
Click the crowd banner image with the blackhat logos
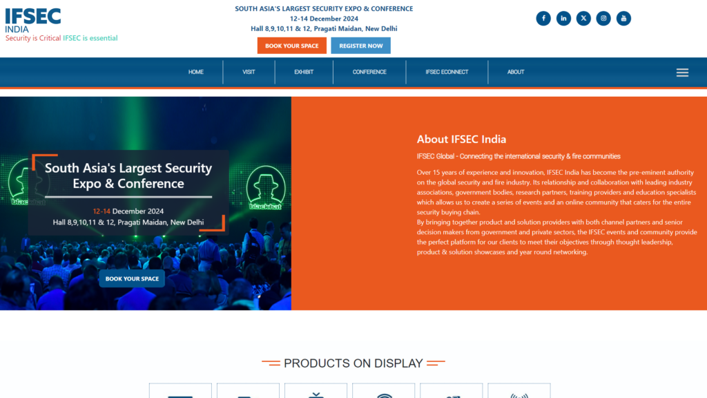(x=146, y=203)
